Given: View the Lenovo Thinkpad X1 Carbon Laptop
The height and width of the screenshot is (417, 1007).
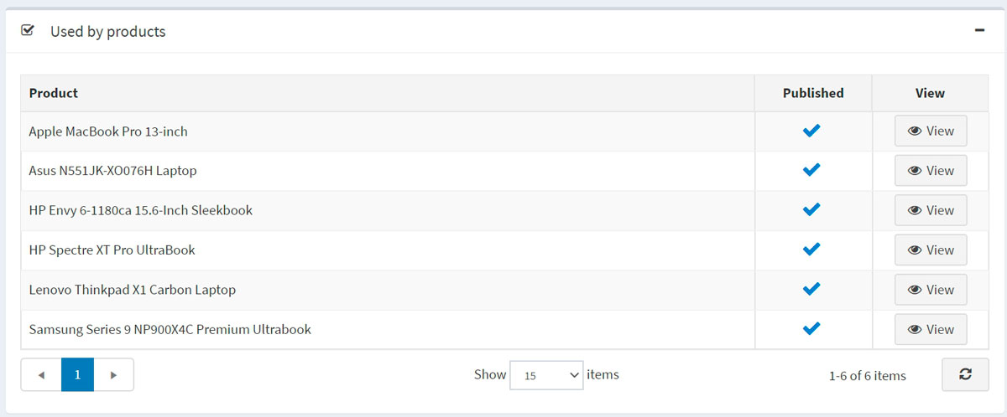Looking at the screenshot, I should click(931, 290).
